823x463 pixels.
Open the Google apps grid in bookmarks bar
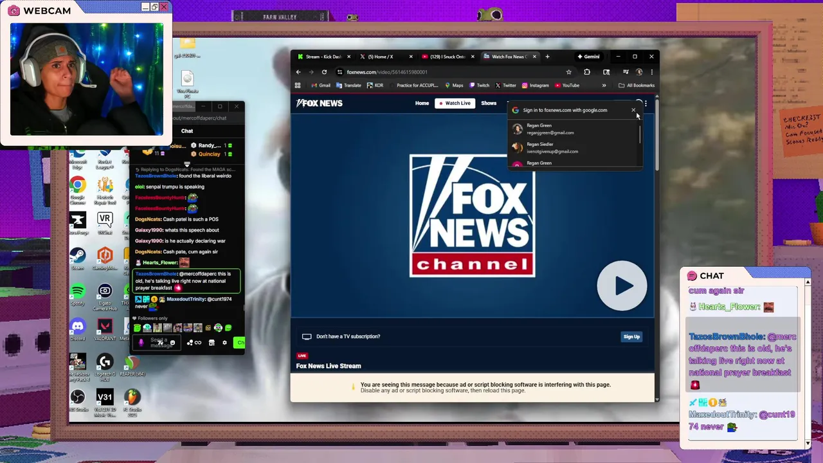[298, 86]
